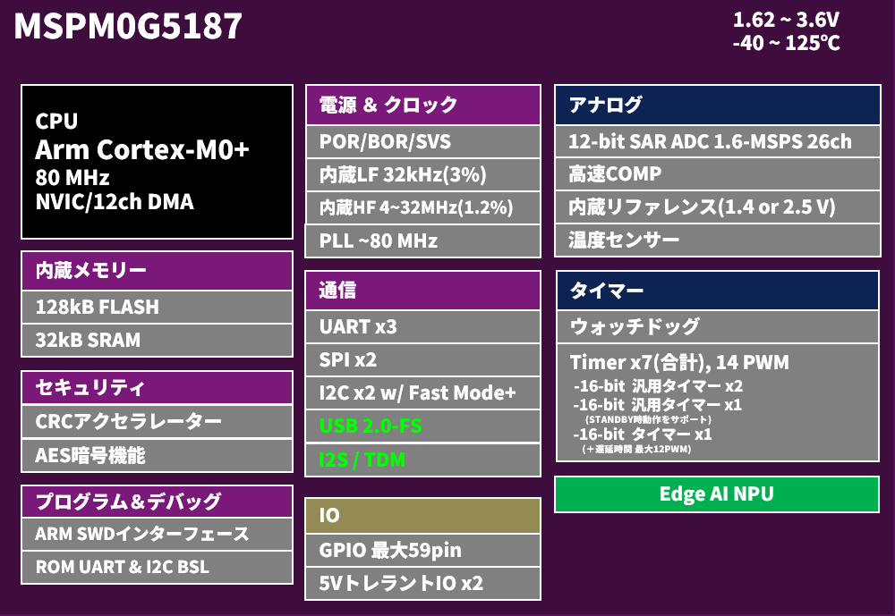Select 5VトレラントIO x2 row

423,584
